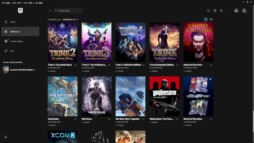
Task: Click the Vampire Survivors title text
Action: point(193,65)
